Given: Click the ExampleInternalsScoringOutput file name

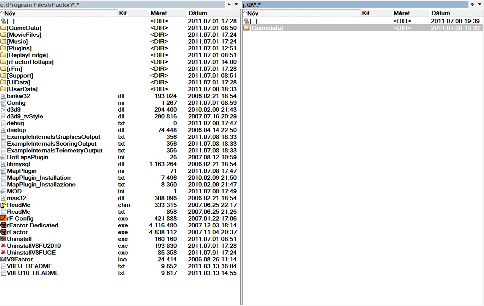Looking at the screenshot, I should pyautogui.click(x=52, y=144).
